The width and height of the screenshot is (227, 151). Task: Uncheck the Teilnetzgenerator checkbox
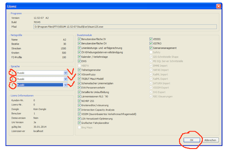click(79, 70)
